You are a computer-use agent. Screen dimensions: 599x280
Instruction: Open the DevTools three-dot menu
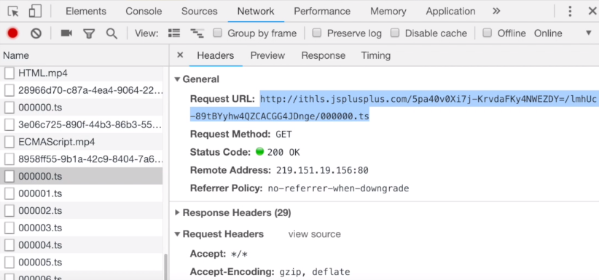pyautogui.click(x=570, y=12)
